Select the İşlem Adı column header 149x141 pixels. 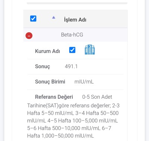pos(75,20)
